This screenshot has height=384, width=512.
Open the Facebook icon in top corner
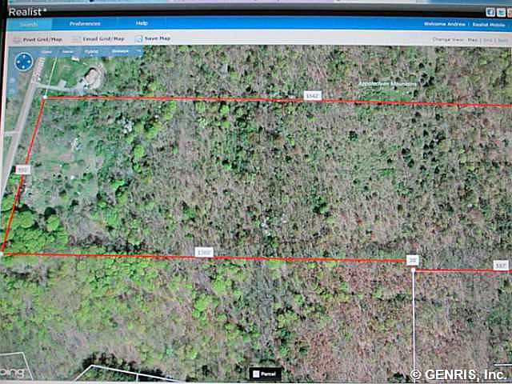click(x=490, y=12)
